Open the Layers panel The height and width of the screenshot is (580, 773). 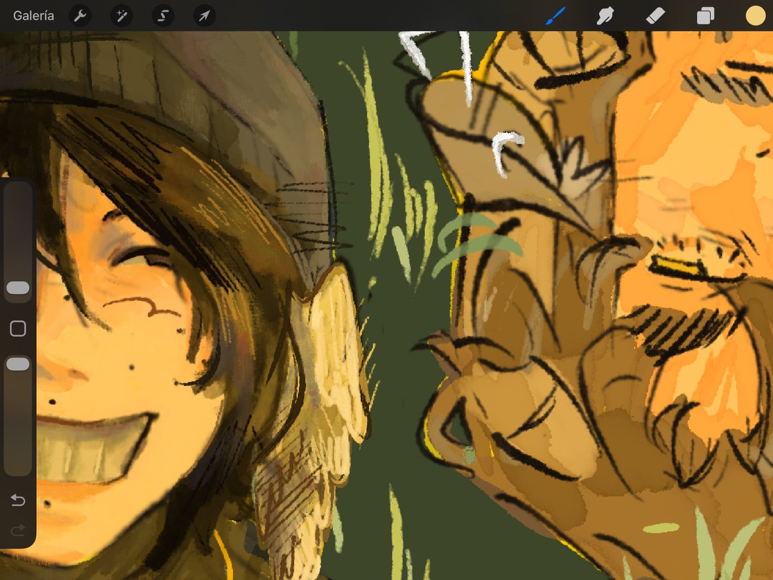click(x=705, y=16)
